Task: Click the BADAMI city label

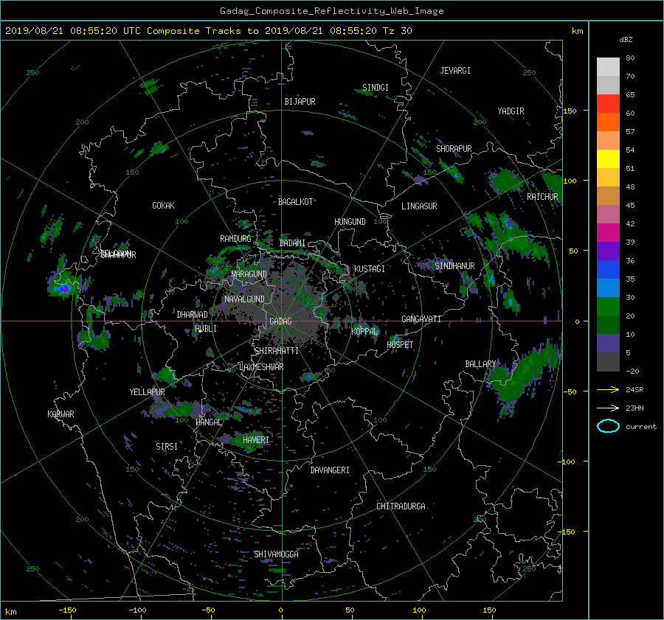Action: 292,243
